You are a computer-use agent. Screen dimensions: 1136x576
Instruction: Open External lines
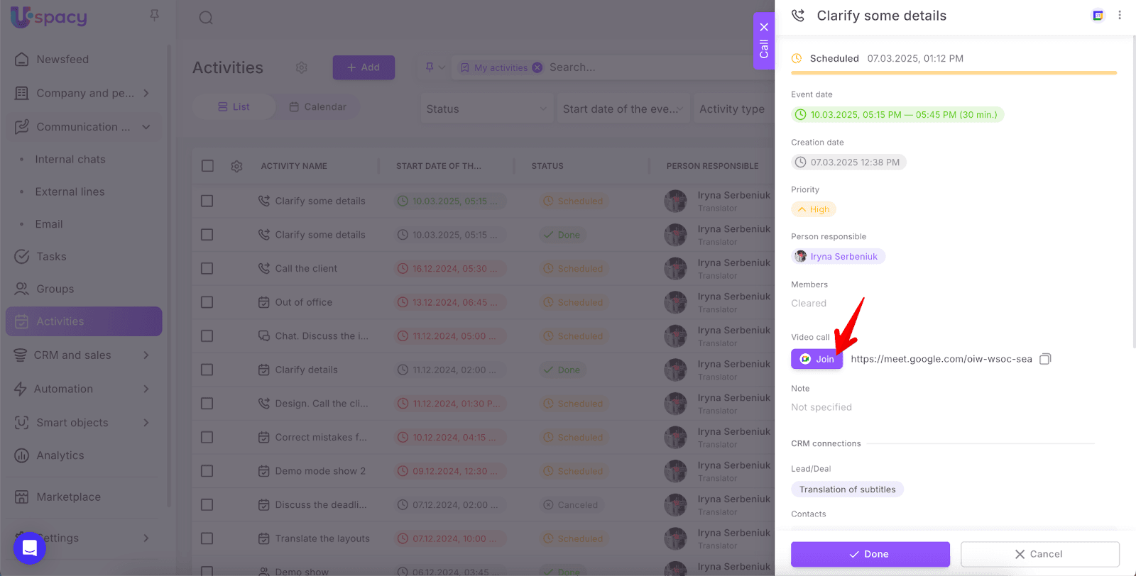[x=70, y=192]
